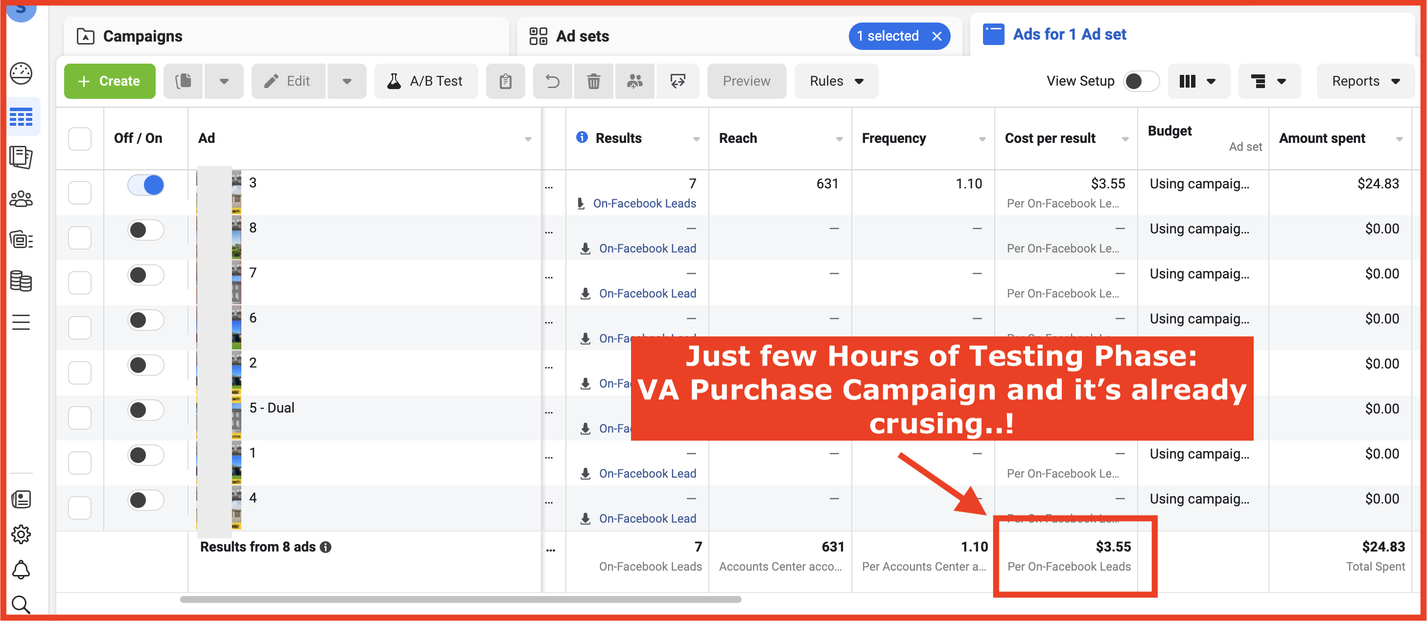Tick the checkbox for ad 8
This screenshot has height=621, width=1427.
click(x=80, y=237)
